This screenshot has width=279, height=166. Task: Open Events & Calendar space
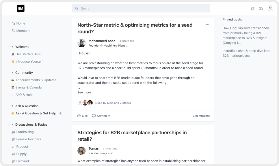pos(27,87)
